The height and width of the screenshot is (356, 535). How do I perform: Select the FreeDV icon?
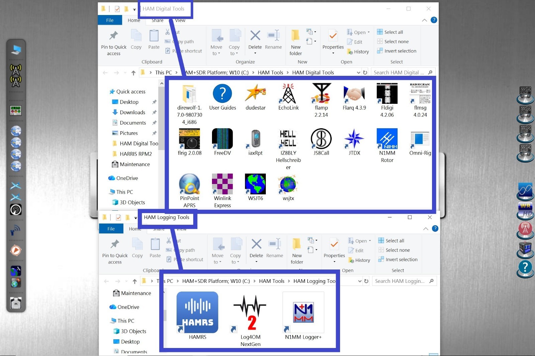click(x=222, y=139)
